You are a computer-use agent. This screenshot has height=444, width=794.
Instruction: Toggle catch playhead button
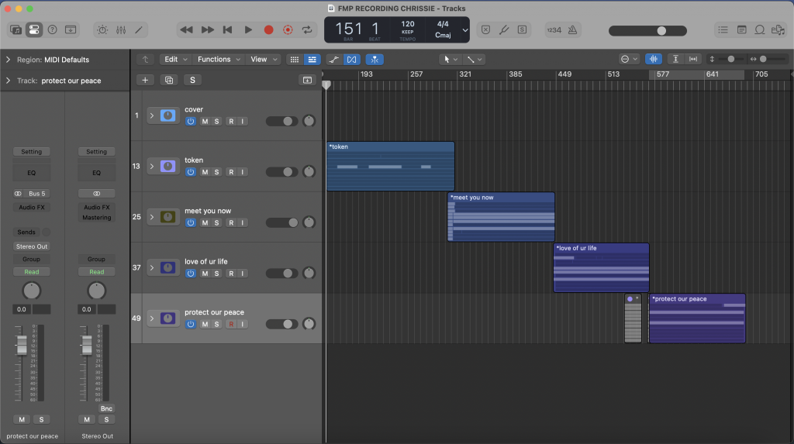click(375, 60)
